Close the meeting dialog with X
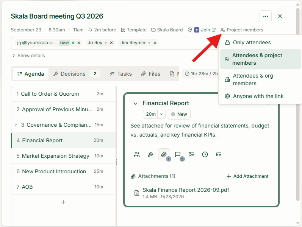Image resolution: width=302 pixels, height=227 pixels. click(x=280, y=16)
